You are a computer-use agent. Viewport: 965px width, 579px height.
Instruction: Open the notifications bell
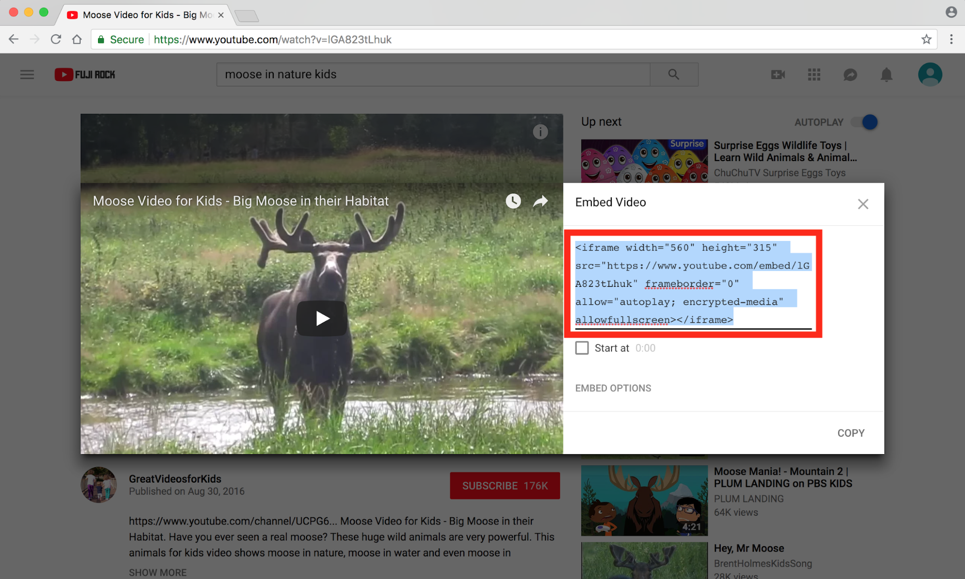coord(886,74)
